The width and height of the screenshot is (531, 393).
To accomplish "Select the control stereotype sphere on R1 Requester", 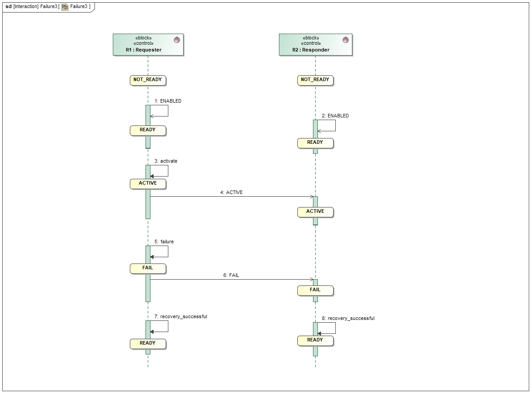I will point(177,39).
